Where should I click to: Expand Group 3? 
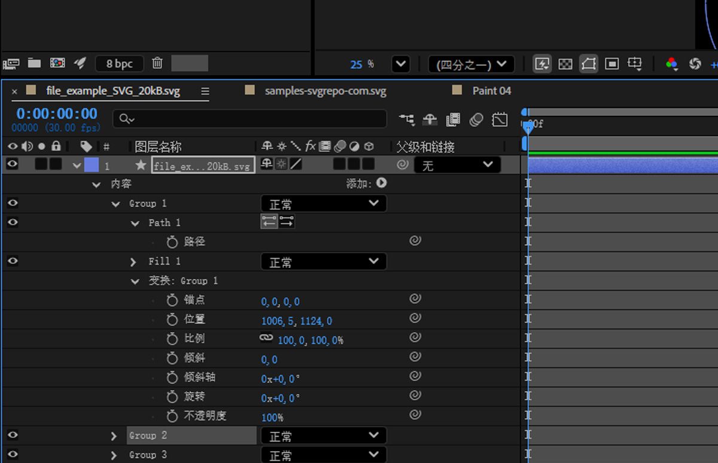[x=114, y=455]
